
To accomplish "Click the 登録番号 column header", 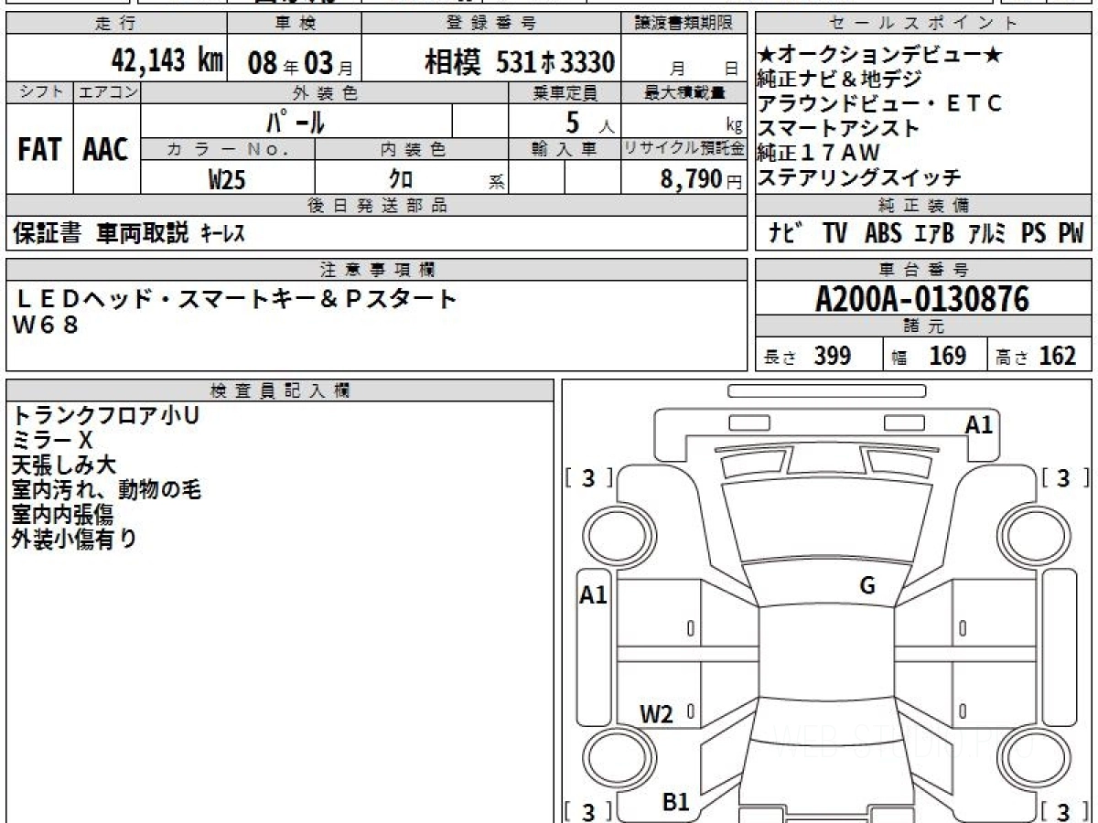I will (x=492, y=24).
